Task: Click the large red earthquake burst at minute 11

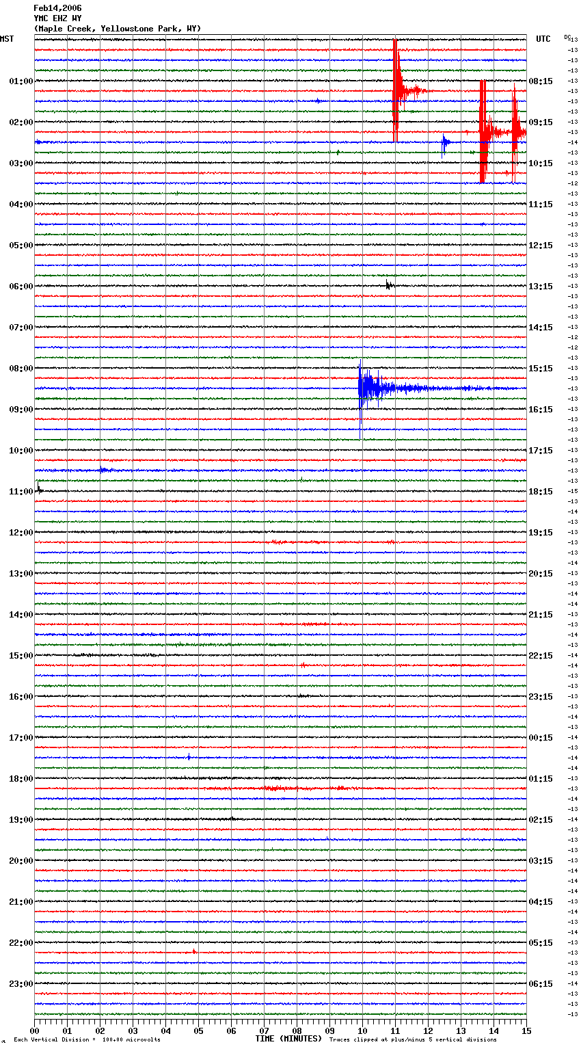Action: [397, 90]
